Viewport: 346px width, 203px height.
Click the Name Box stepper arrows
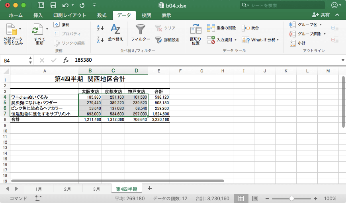click(x=30, y=60)
